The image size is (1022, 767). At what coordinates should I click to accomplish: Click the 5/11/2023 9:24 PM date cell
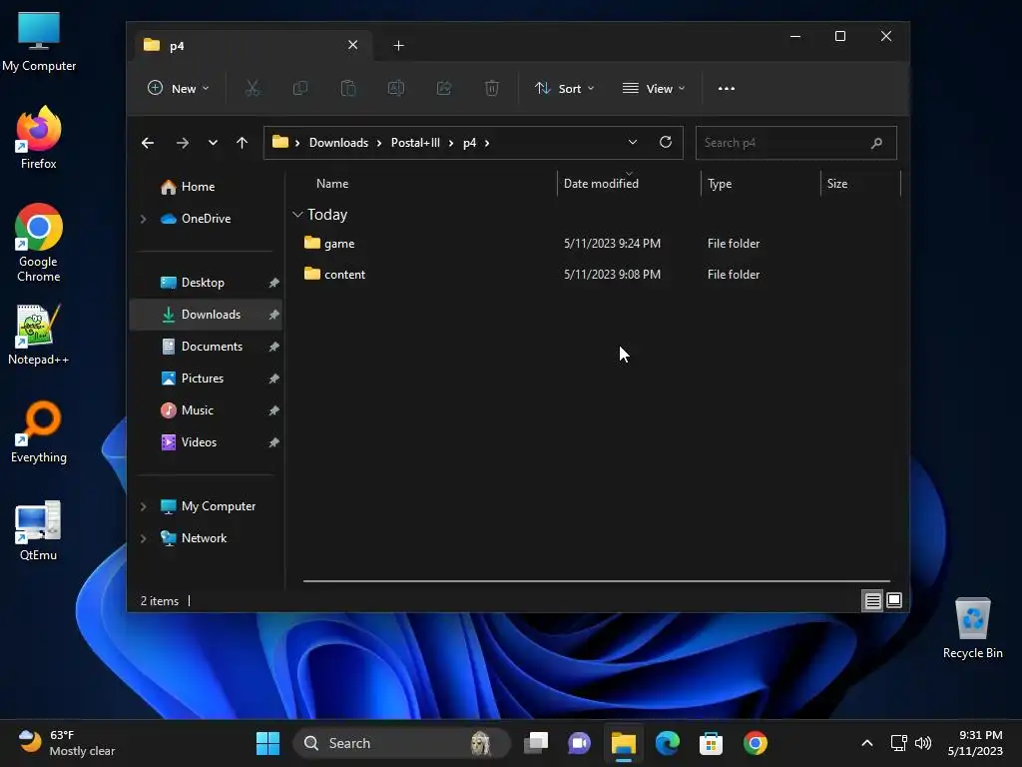(x=612, y=244)
